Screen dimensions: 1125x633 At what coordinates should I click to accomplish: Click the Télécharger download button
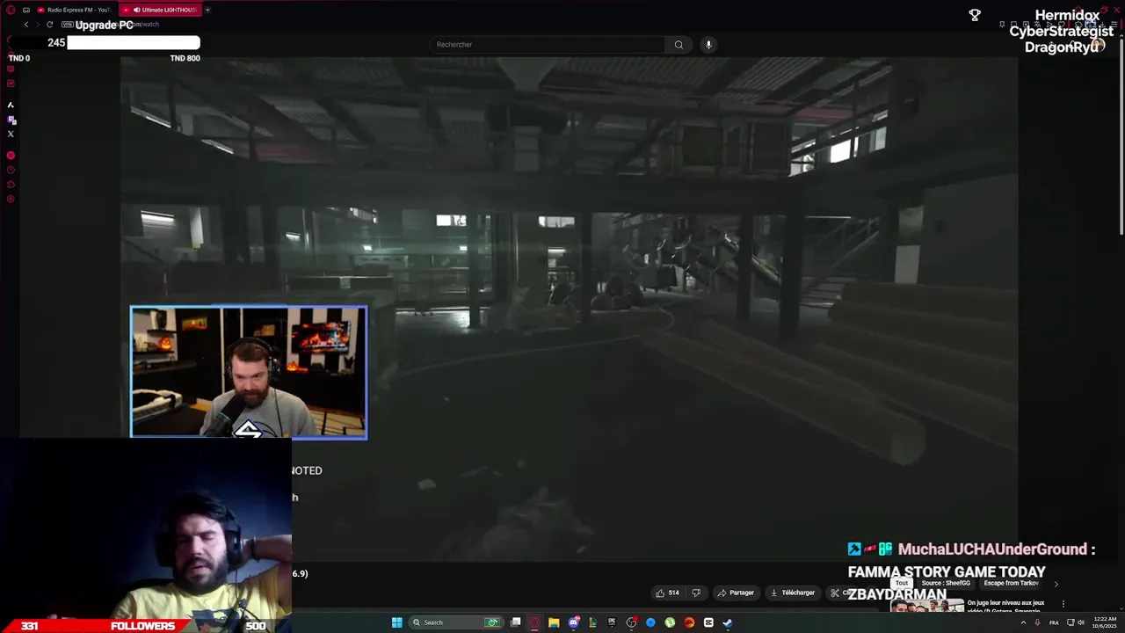[793, 593]
